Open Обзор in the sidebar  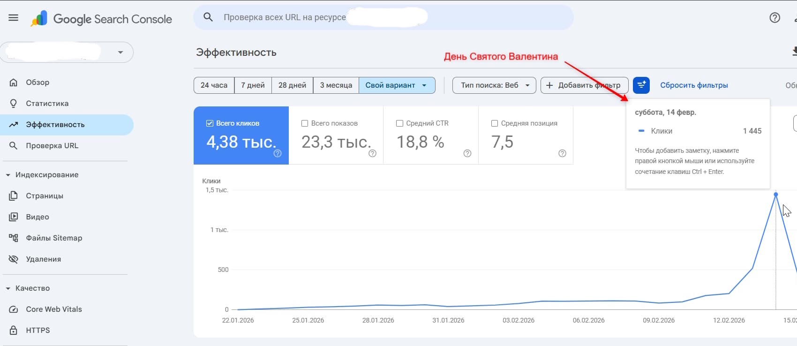point(38,83)
